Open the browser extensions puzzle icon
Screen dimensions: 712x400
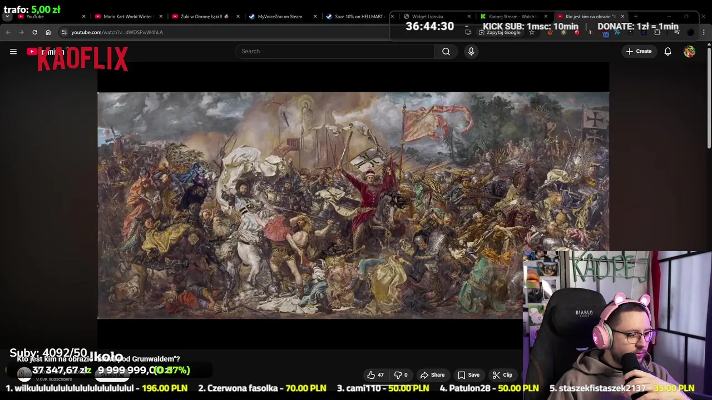point(657,32)
